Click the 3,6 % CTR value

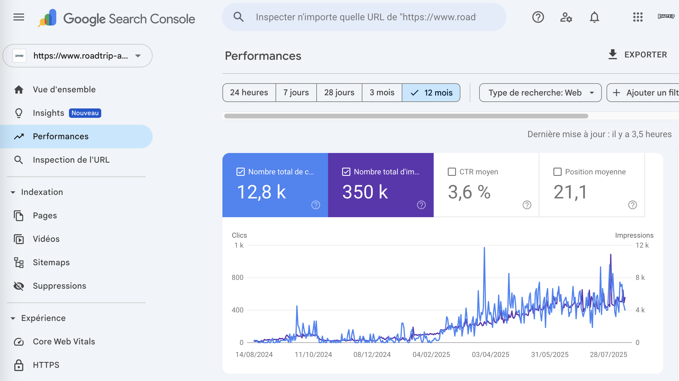coord(469,192)
